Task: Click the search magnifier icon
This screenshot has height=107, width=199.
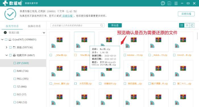Action: (101, 25)
